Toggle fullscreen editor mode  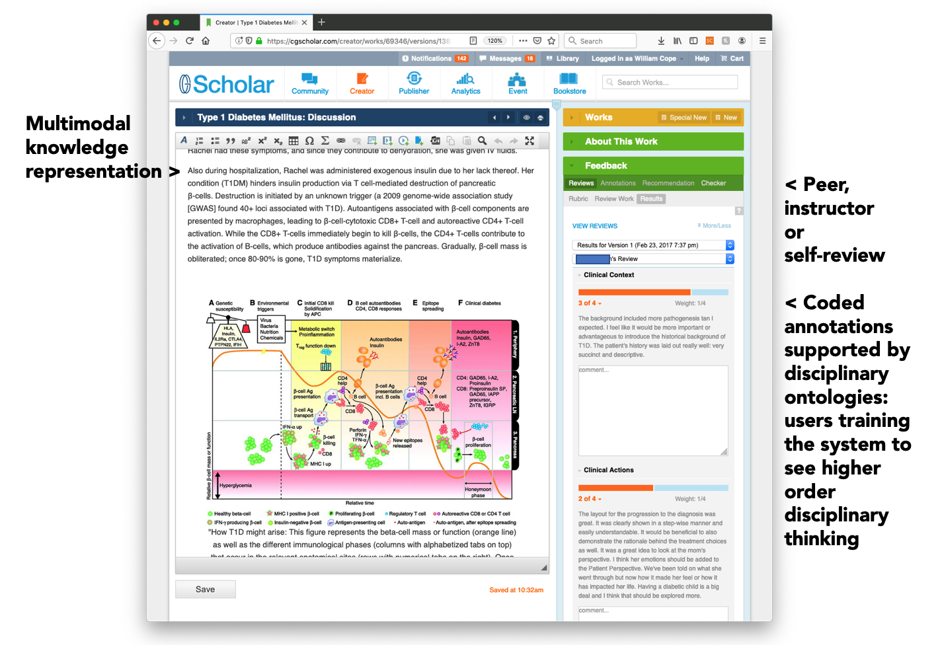[529, 141]
